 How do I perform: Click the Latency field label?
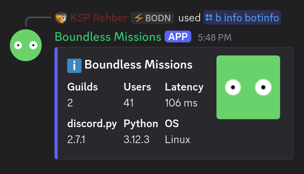(184, 87)
